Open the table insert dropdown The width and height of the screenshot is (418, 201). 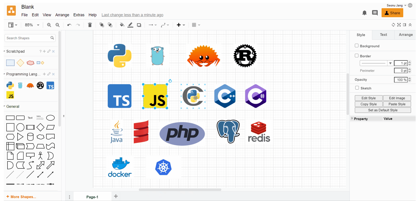click(x=196, y=25)
